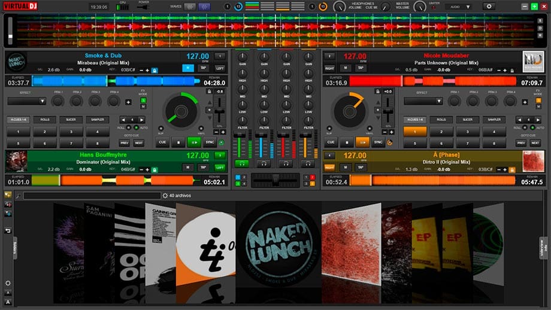Adjust the crossfader slider
This screenshot has width=551, height=310.
275,180
